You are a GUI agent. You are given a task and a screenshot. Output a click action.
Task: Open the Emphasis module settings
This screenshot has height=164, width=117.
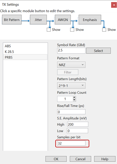90,20
